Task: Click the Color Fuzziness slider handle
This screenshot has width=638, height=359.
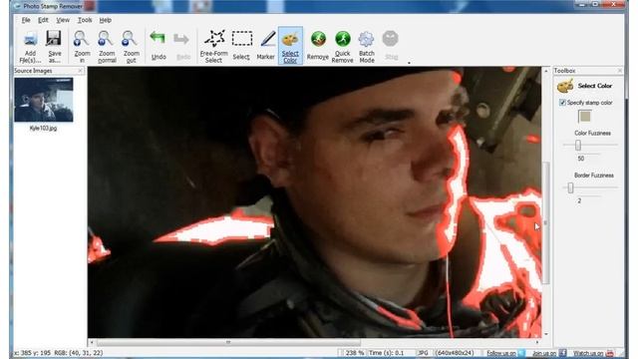Action: pos(578,145)
